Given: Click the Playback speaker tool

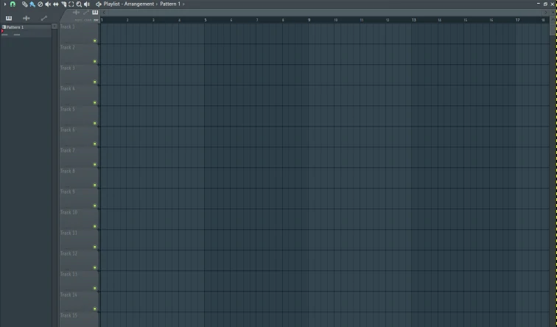Looking at the screenshot, I should 87,4.
